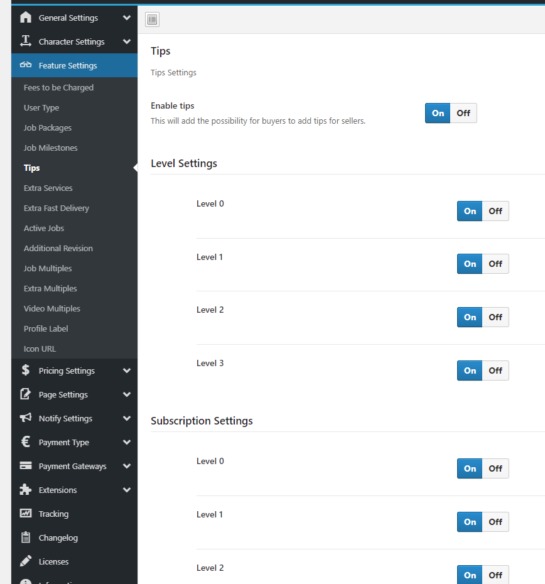This screenshot has width=545, height=584.
Task: Switch Level Settings Level 0 to Off
Action: point(496,211)
